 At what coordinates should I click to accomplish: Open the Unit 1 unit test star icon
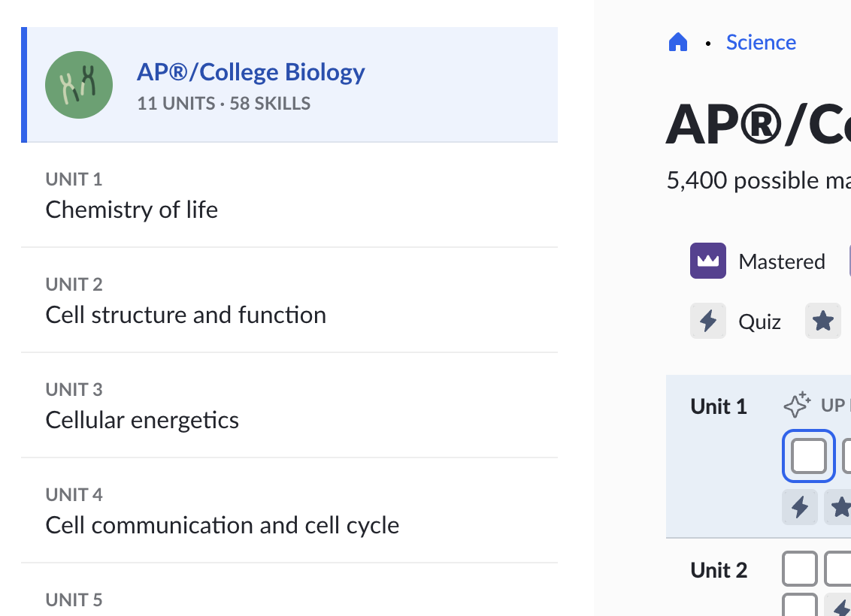click(x=840, y=506)
